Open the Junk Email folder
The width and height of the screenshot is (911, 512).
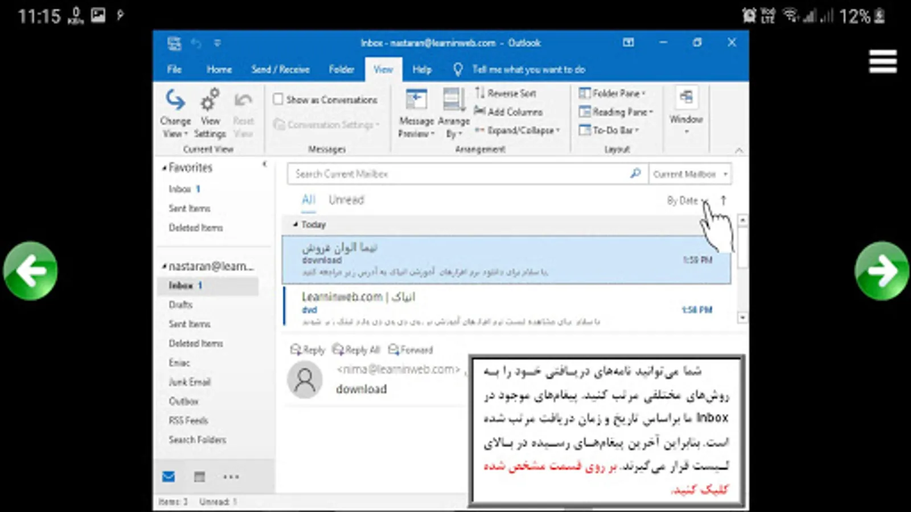click(190, 382)
